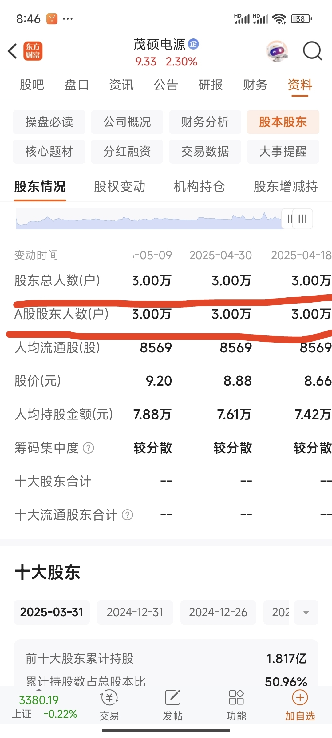Screen dimensions: 332x738
Task: Tap the 1.817亿 cumulative holding value
Action: (287, 658)
